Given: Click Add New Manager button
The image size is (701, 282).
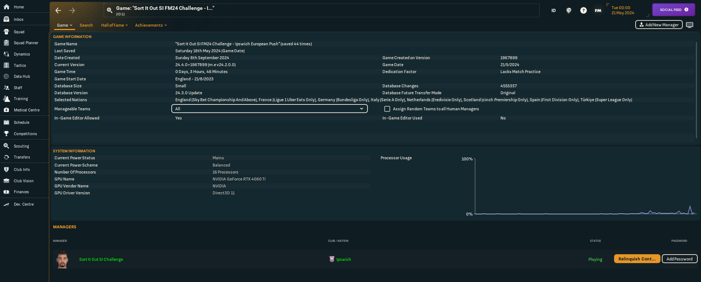Looking at the screenshot, I should 659,25.
